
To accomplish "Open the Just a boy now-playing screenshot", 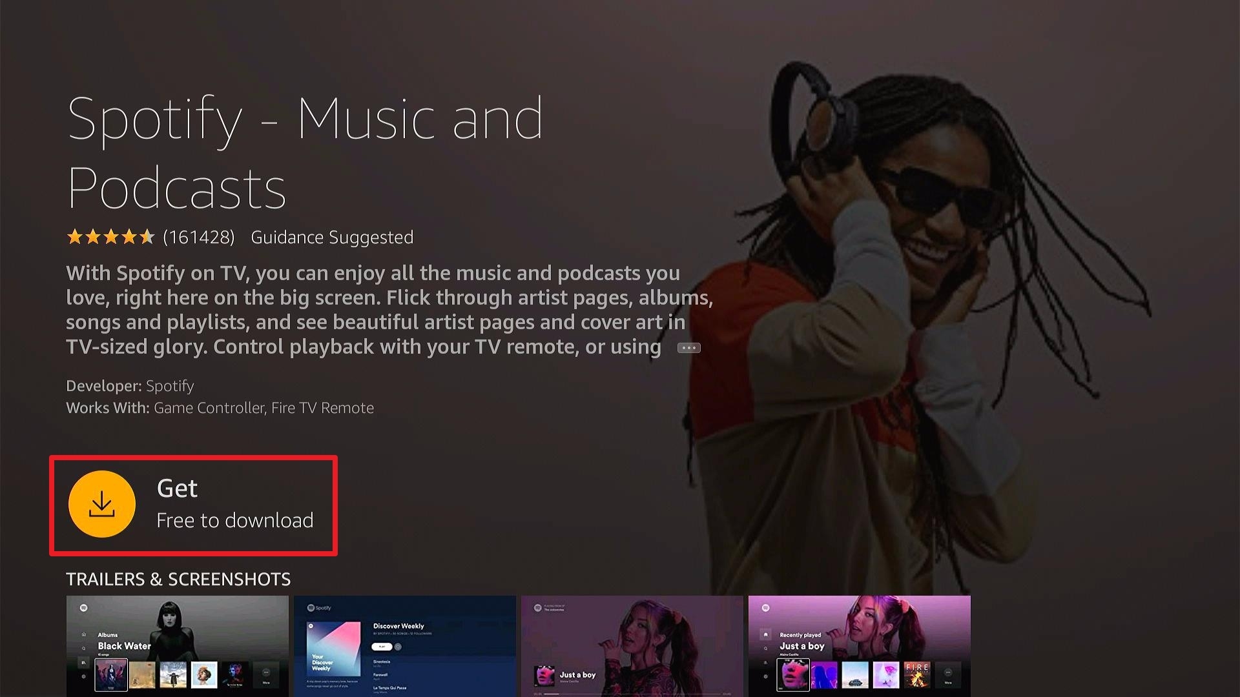I will coord(632,646).
